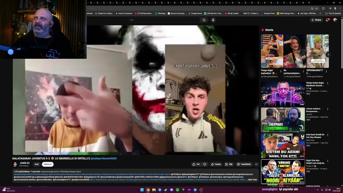Expand description with daha fazla

252,180
